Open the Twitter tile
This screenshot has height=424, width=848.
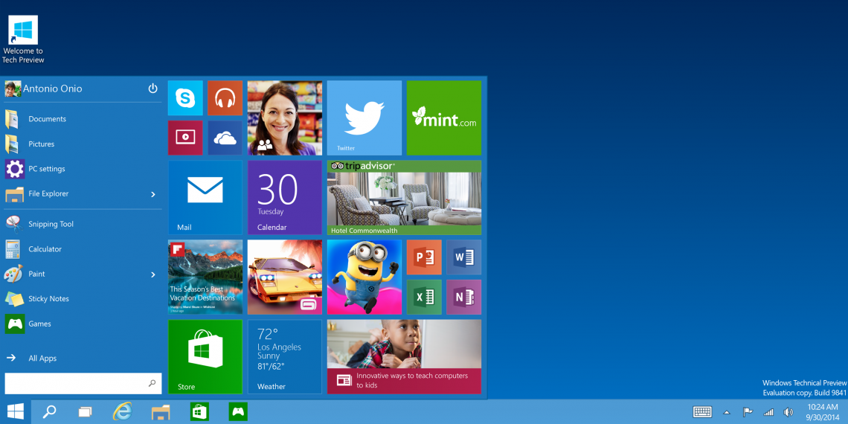coord(364,118)
